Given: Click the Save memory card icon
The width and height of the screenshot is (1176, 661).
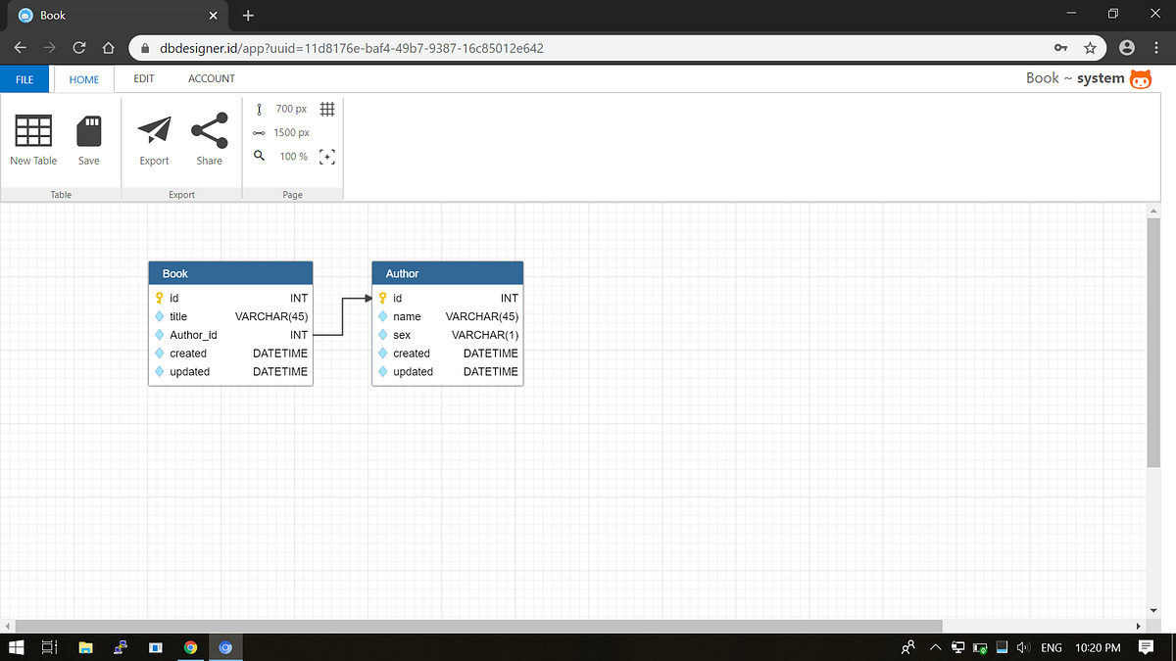Looking at the screenshot, I should [x=89, y=131].
